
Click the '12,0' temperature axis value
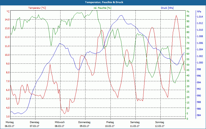coord(7,37)
